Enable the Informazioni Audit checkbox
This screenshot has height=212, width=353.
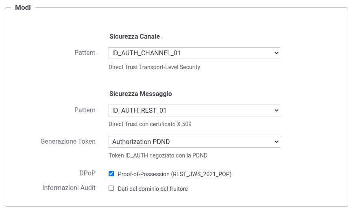(x=111, y=188)
